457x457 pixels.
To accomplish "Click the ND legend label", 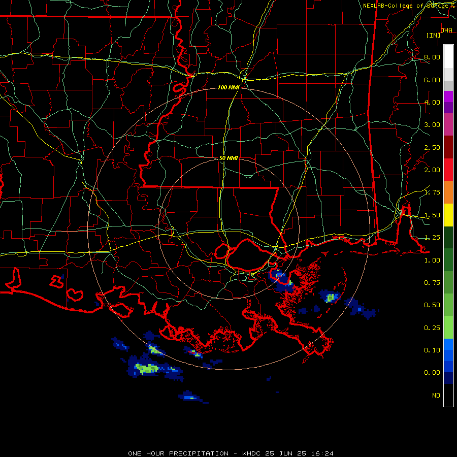I will pos(436,396).
